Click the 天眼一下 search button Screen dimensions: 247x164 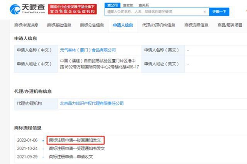click(219, 11)
